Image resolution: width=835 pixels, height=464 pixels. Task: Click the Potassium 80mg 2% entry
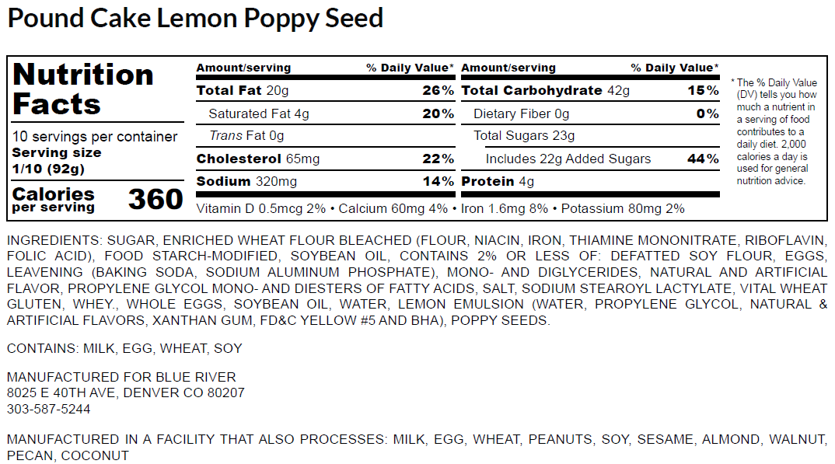(x=623, y=209)
